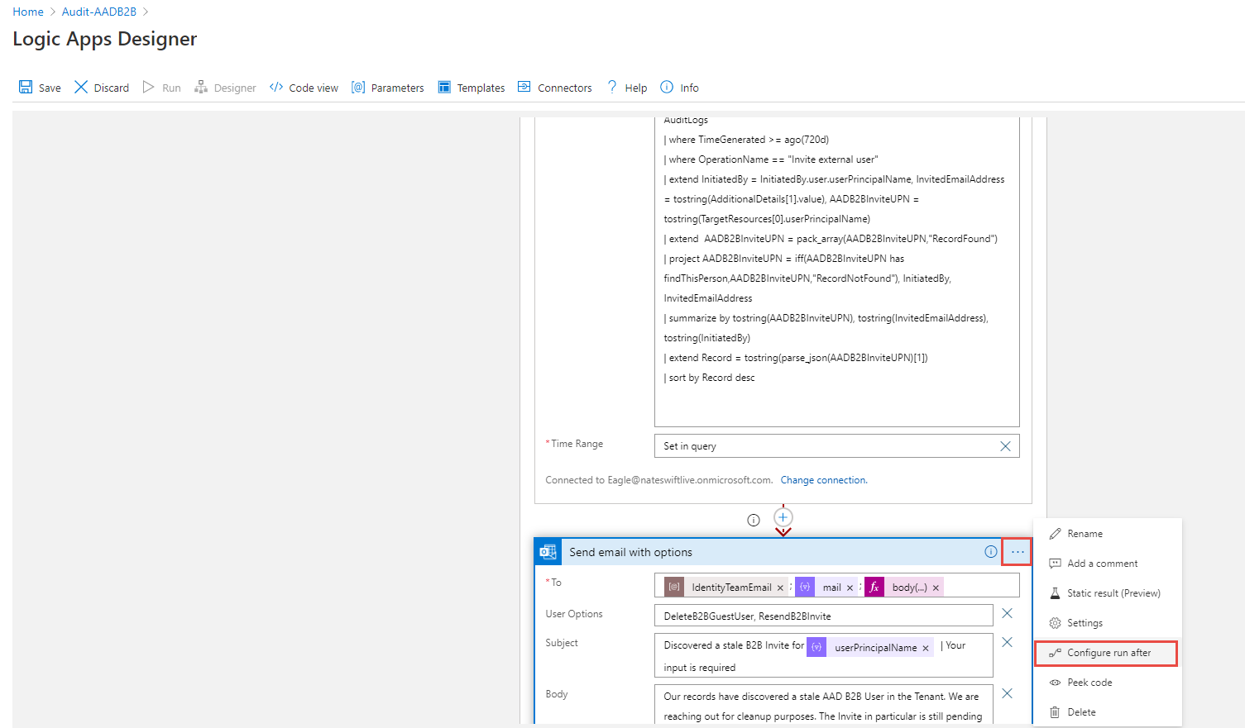This screenshot has width=1245, height=728.
Task: Remove the body(...) expression token
Action: coord(936,588)
